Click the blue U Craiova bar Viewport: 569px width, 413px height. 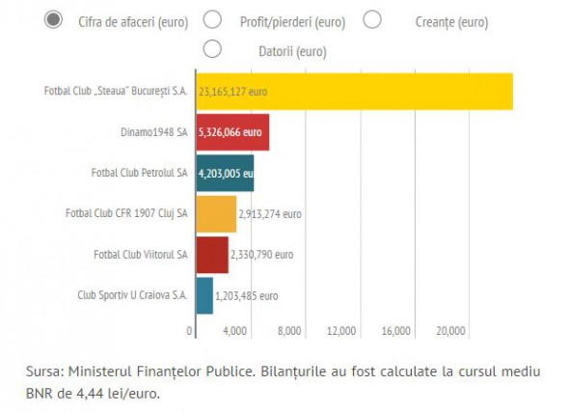pos(204,295)
